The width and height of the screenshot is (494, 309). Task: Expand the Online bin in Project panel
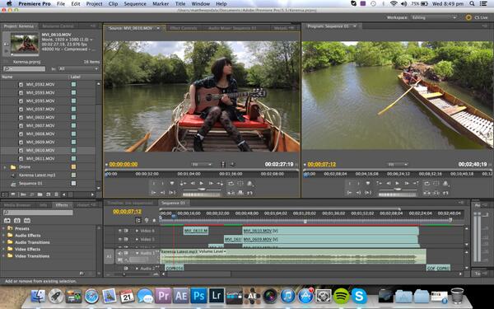(x=5, y=166)
